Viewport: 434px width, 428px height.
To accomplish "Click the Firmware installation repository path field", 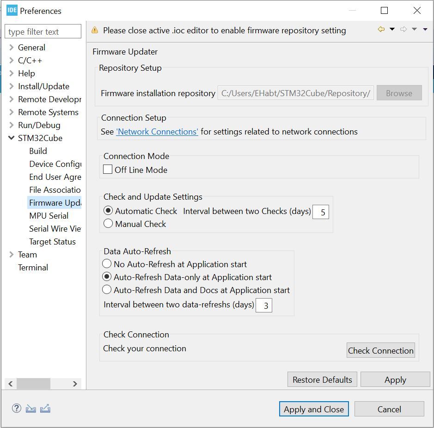I will pyautogui.click(x=296, y=93).
